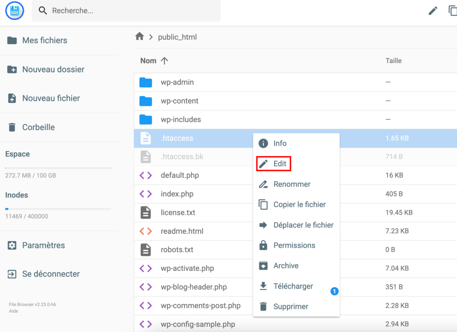Viewport: 457px width, 332px height.
Task: Click the Espace storage usage bar
Action: (58, 168)
